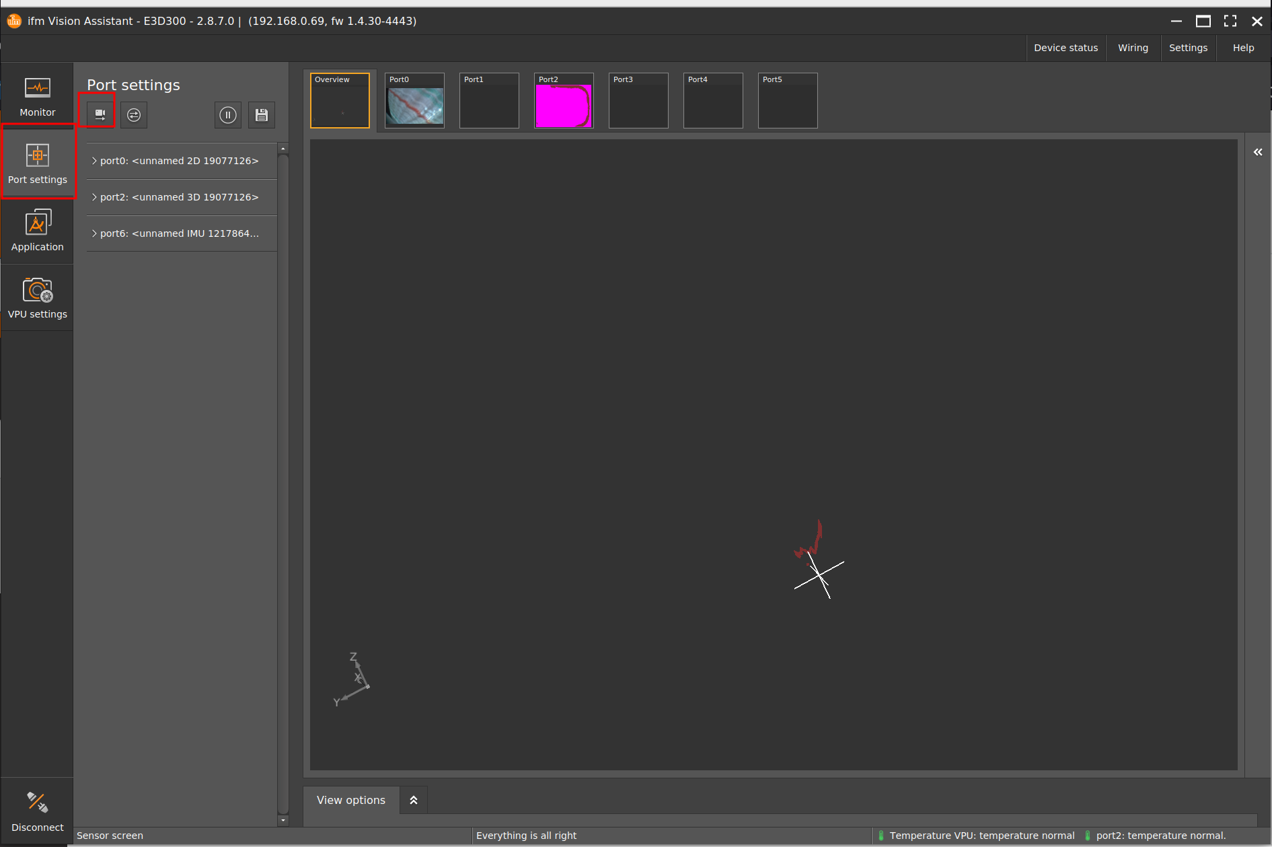Expand port6 unnamed IMU entry
Viewport: 1272px width, 847px height.
point(179,233)
